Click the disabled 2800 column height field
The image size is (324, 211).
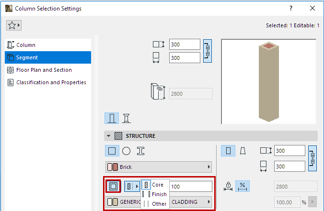coord(191,94)
